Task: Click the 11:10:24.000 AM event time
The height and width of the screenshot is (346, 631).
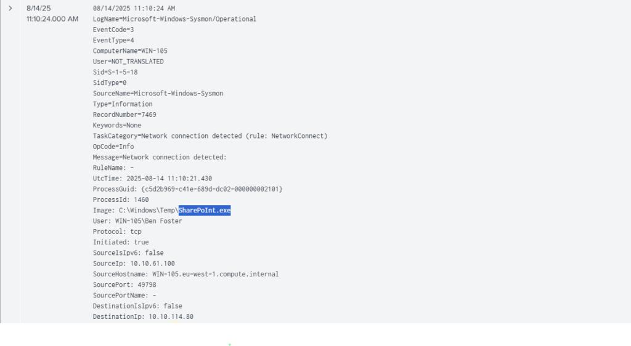Action: 52,19
